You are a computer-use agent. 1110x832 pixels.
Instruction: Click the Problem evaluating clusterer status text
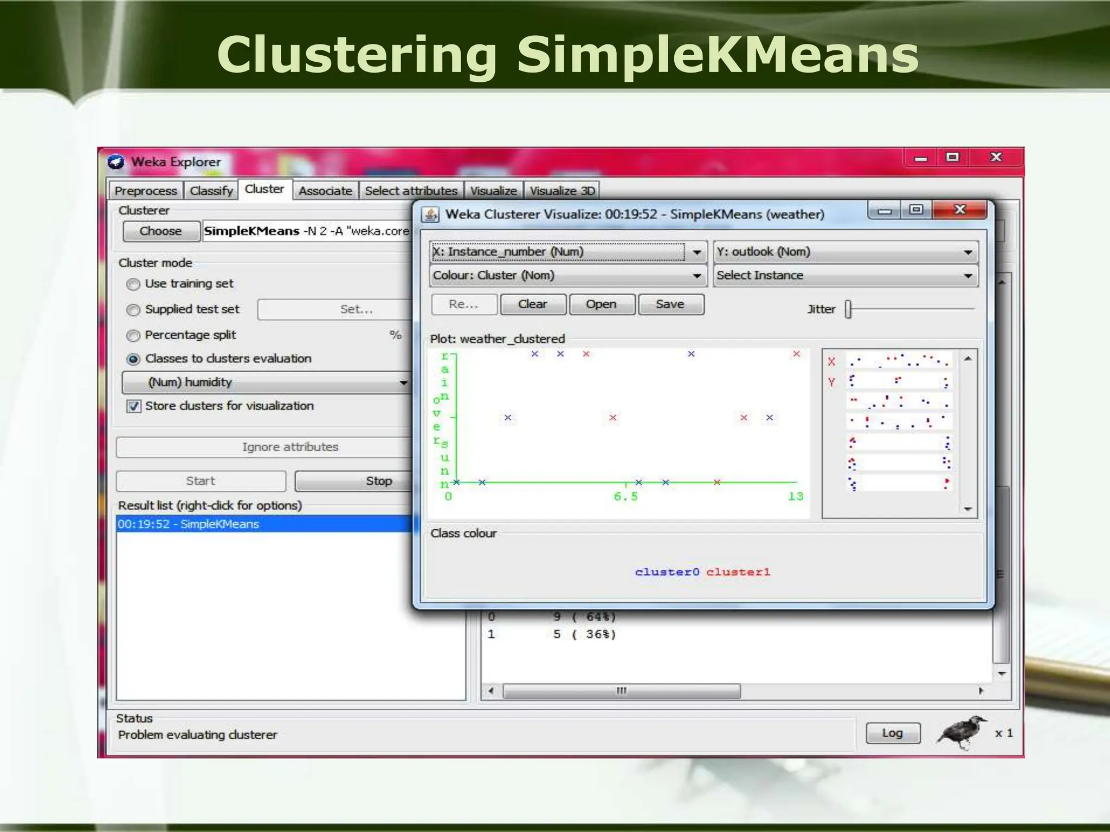[x=197, y=735]
